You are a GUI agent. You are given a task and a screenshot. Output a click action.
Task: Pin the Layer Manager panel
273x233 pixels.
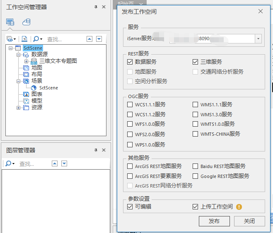[96, 150]
